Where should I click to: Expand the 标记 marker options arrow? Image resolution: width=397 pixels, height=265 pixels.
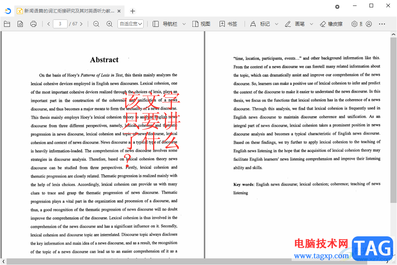pyautogui.click(x=277, y=24)
